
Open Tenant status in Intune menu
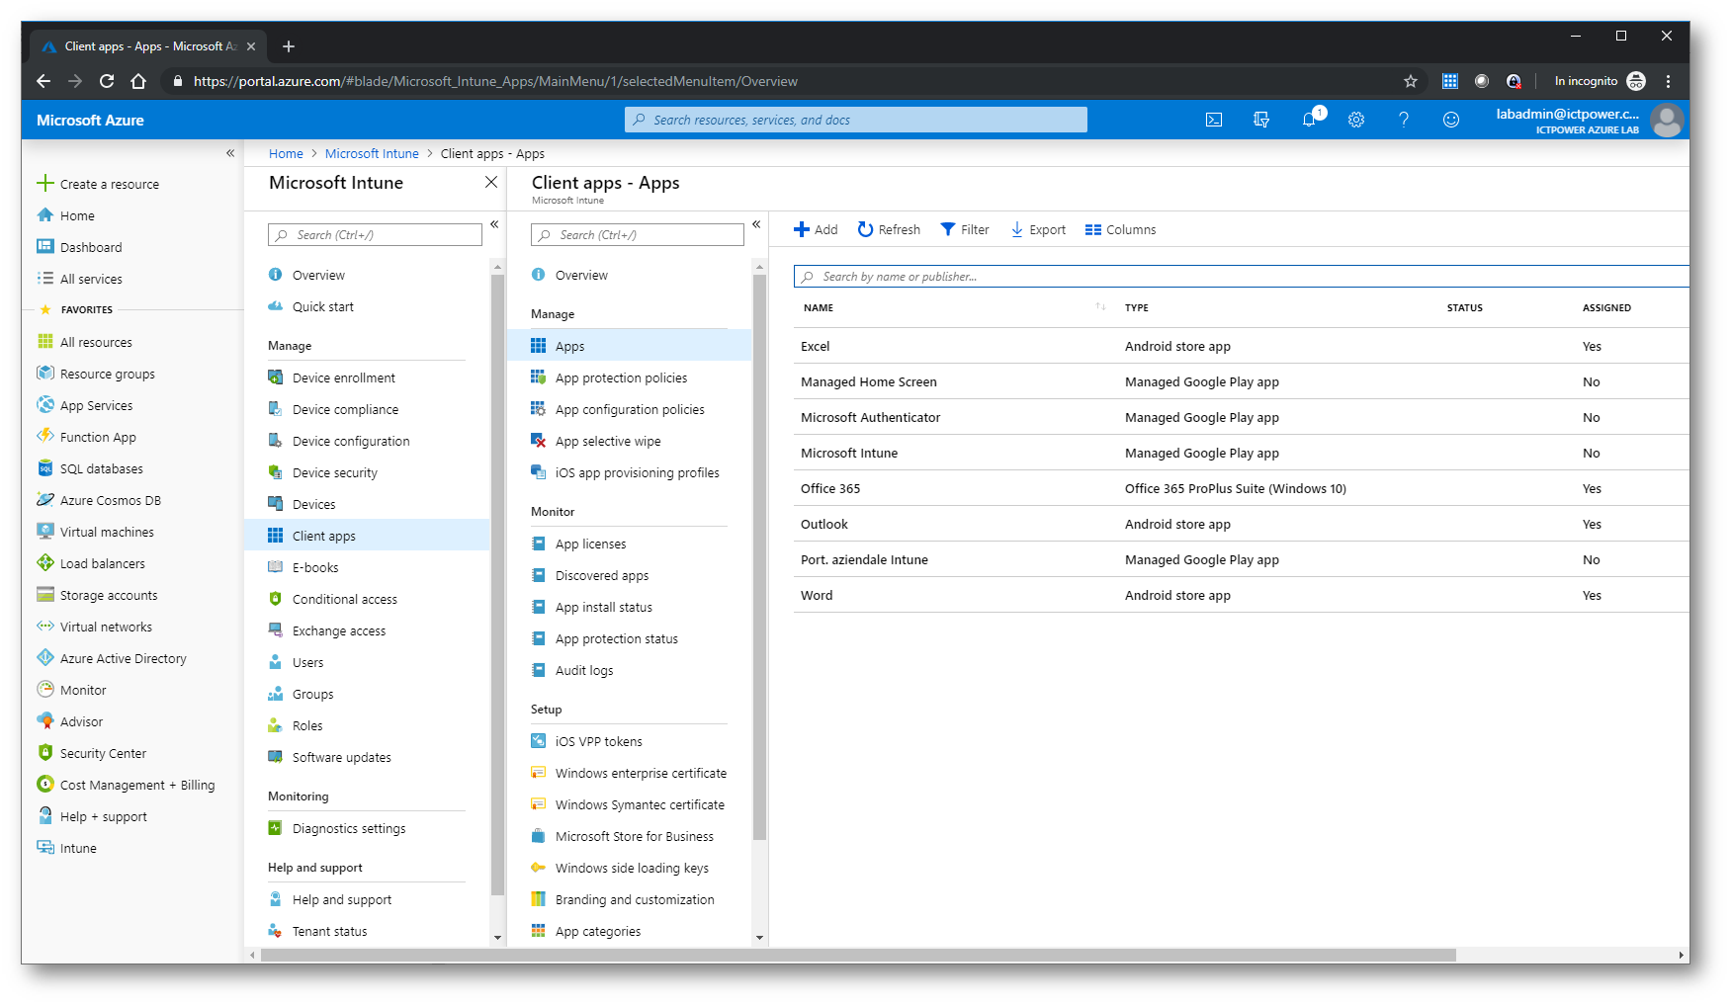point(317,931)
